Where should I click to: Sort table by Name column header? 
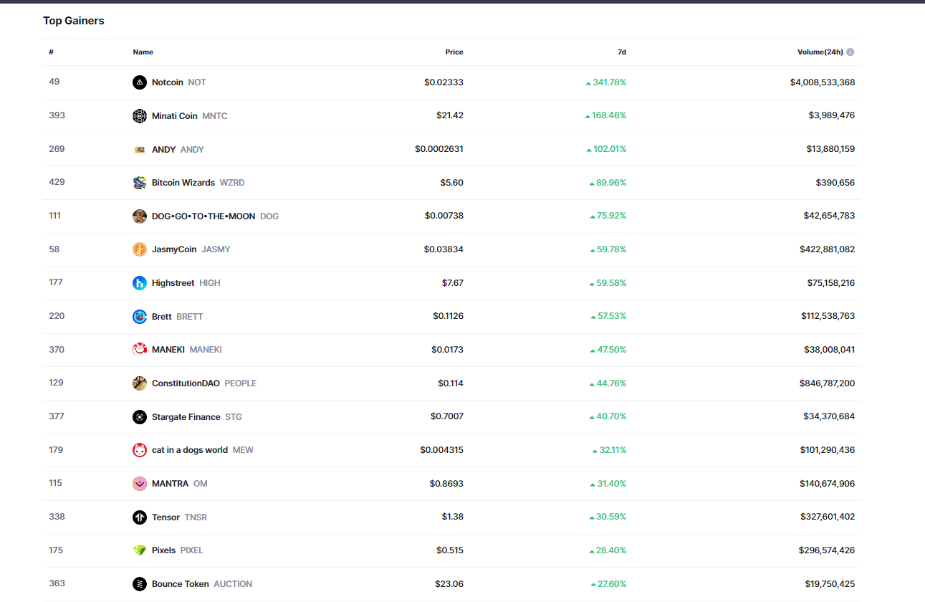(x=143, y=52)
